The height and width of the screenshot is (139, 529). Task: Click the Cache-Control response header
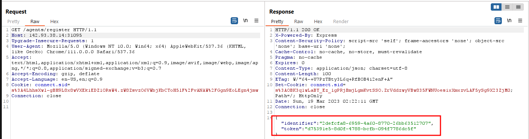pos(349,52)
